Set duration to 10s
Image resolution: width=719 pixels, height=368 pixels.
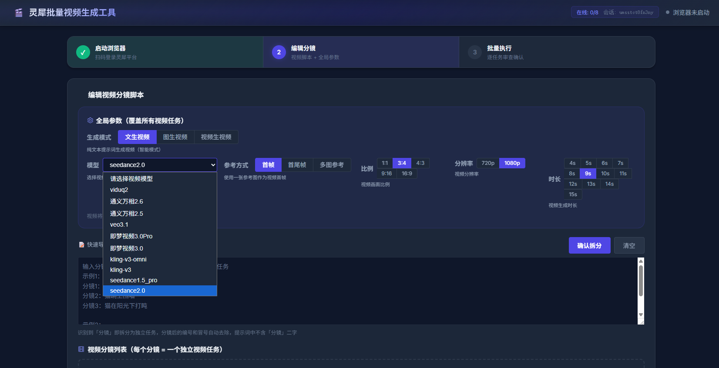(605, 174)
